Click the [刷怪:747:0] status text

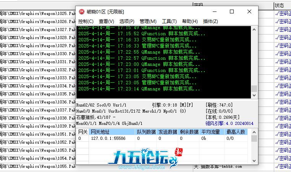pyautogui.click(x=219, y=105)
